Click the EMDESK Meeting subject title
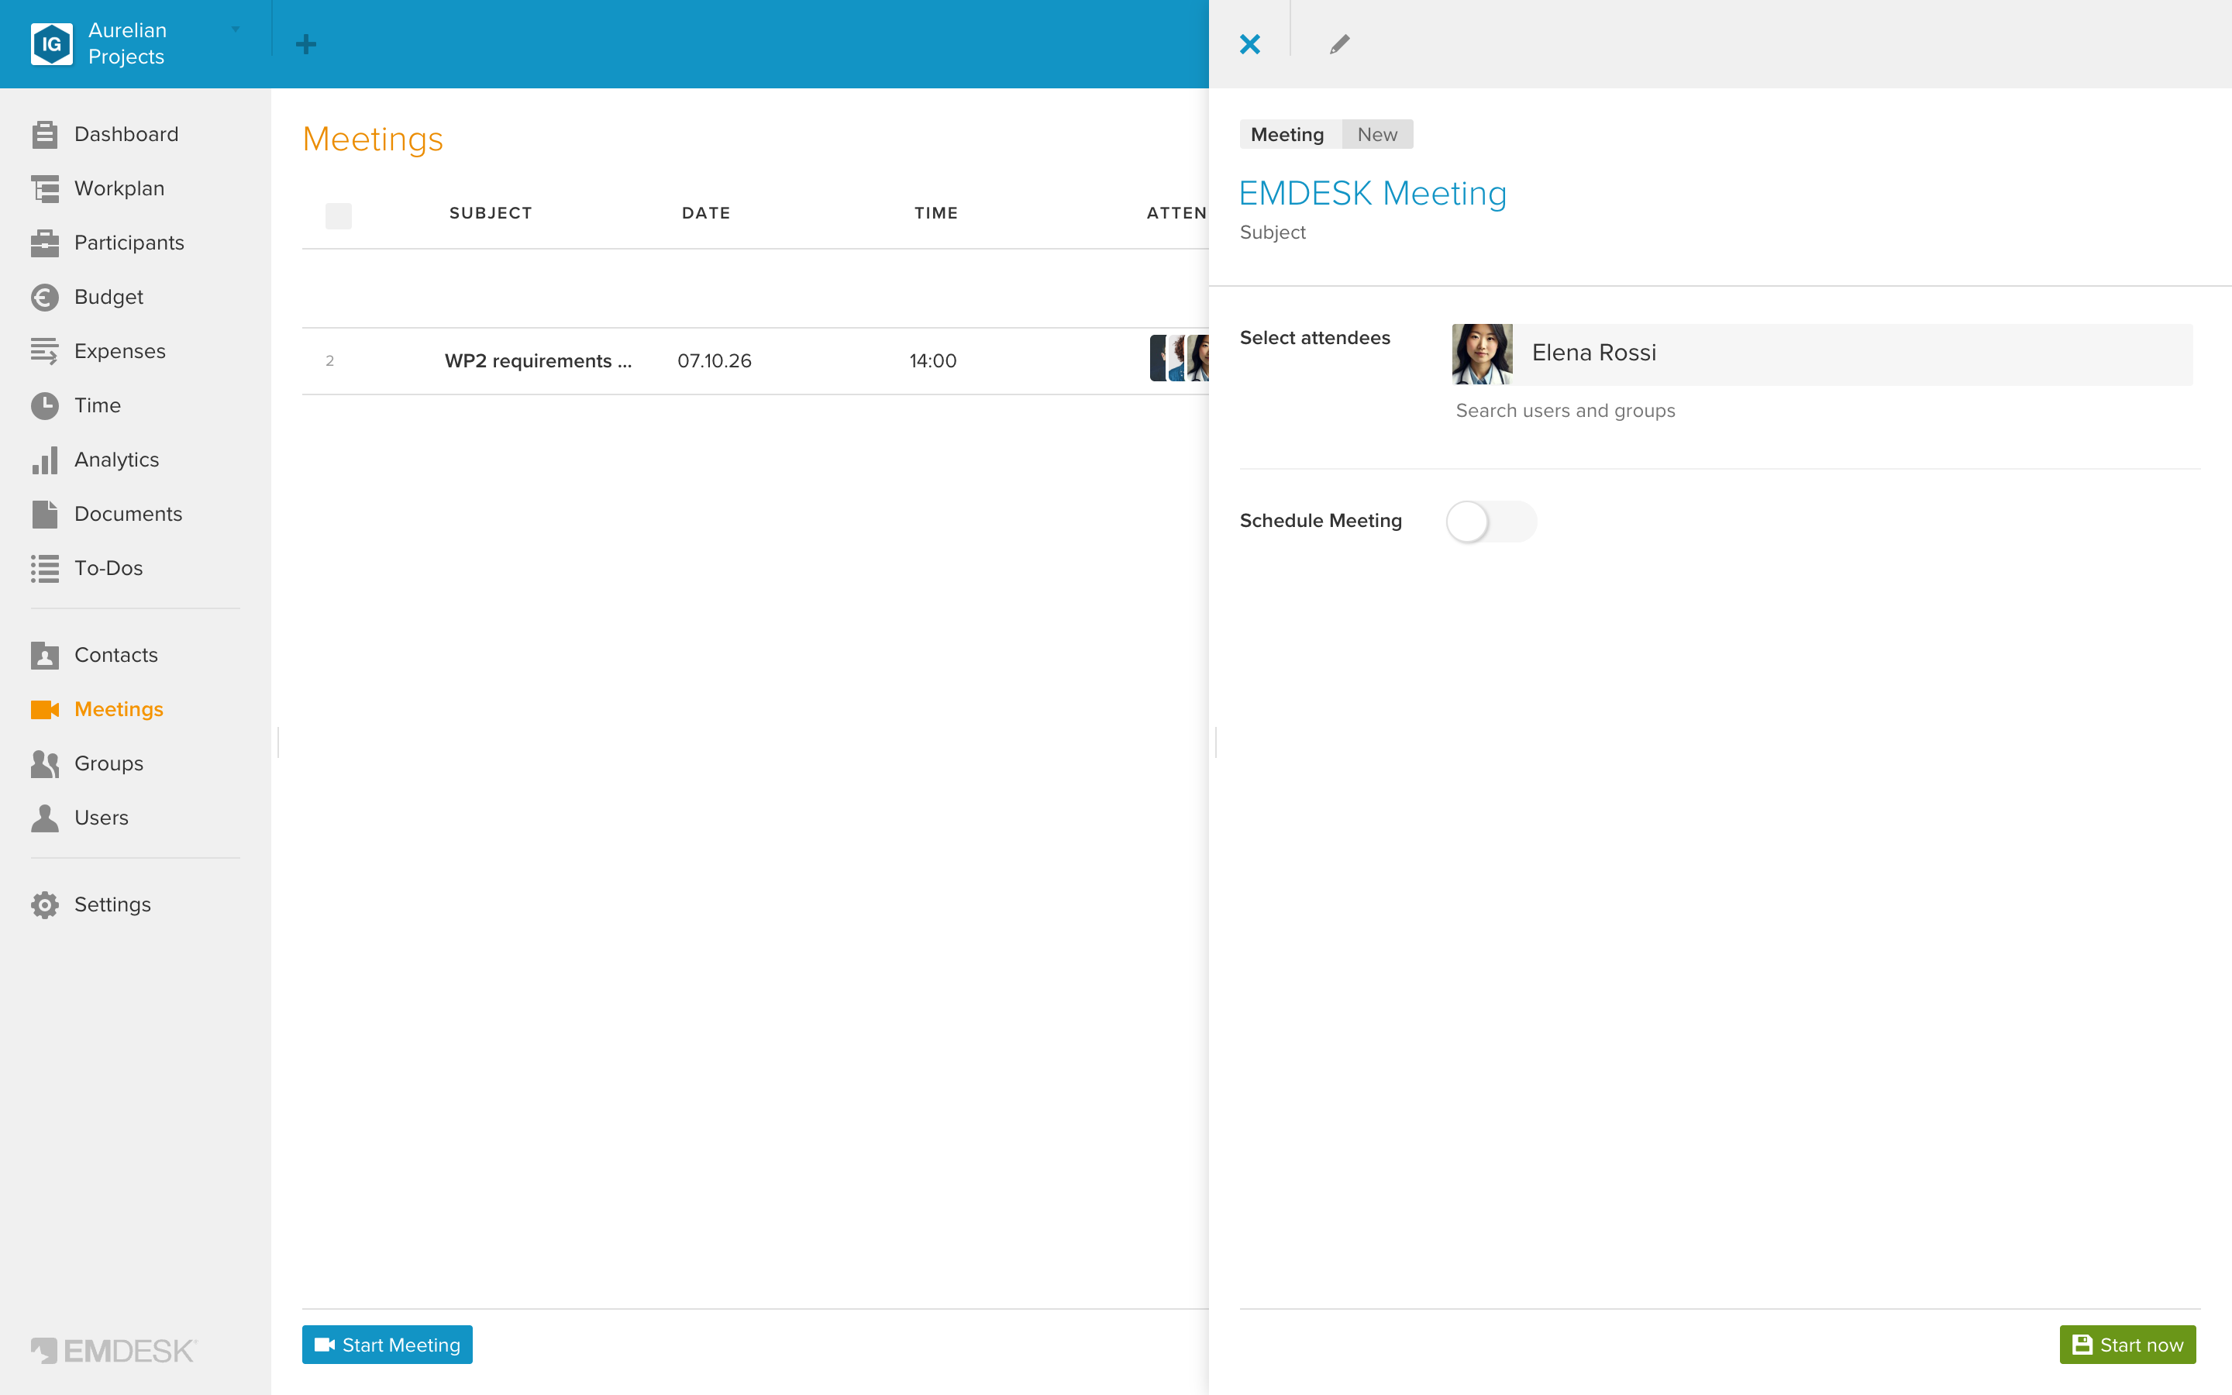Viewport: 2232px width, 1395px height. point(1373,193)
